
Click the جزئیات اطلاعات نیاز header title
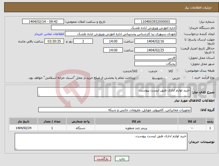point(198,7)
